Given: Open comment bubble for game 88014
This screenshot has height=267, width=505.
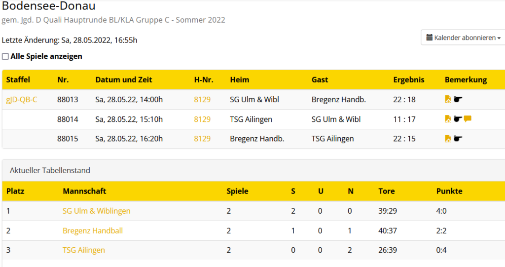Looking at the screenshot, I should click(x=468, y=119).
